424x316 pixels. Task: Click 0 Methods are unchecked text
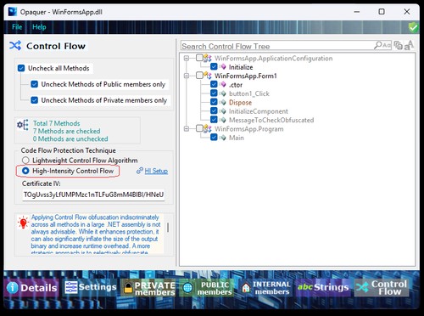pyautogui.click(x=70, y=139)
